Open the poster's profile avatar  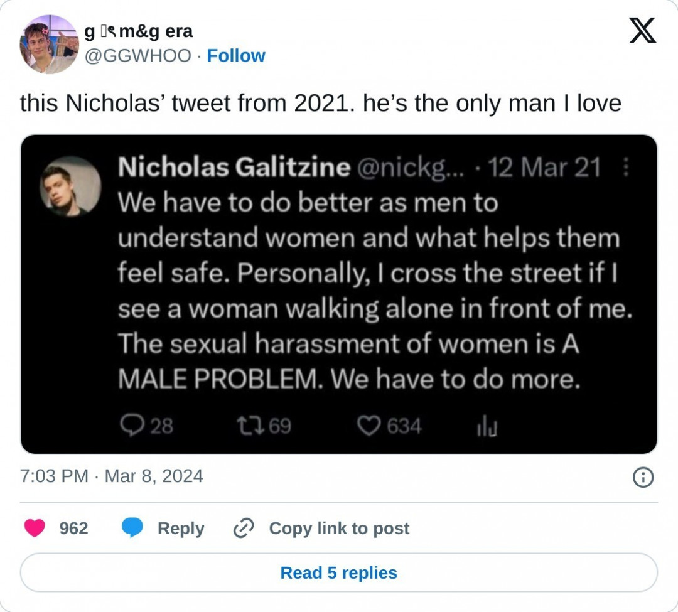click(x=49, y=44)
